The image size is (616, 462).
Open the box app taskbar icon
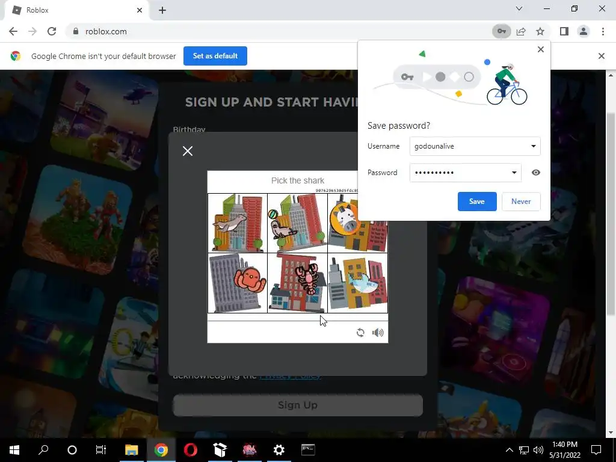[x=220, y=450]
